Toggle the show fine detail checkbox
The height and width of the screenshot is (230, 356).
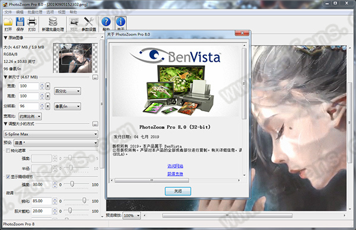click(x=8, y=177)
